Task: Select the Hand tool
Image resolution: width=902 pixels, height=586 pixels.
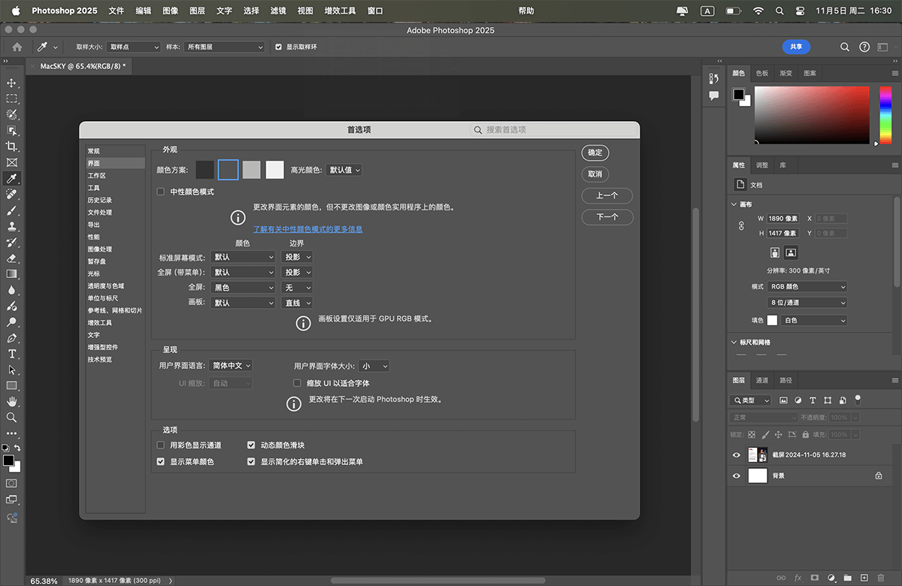Action: pyautogui.click(x=11, y=402)
